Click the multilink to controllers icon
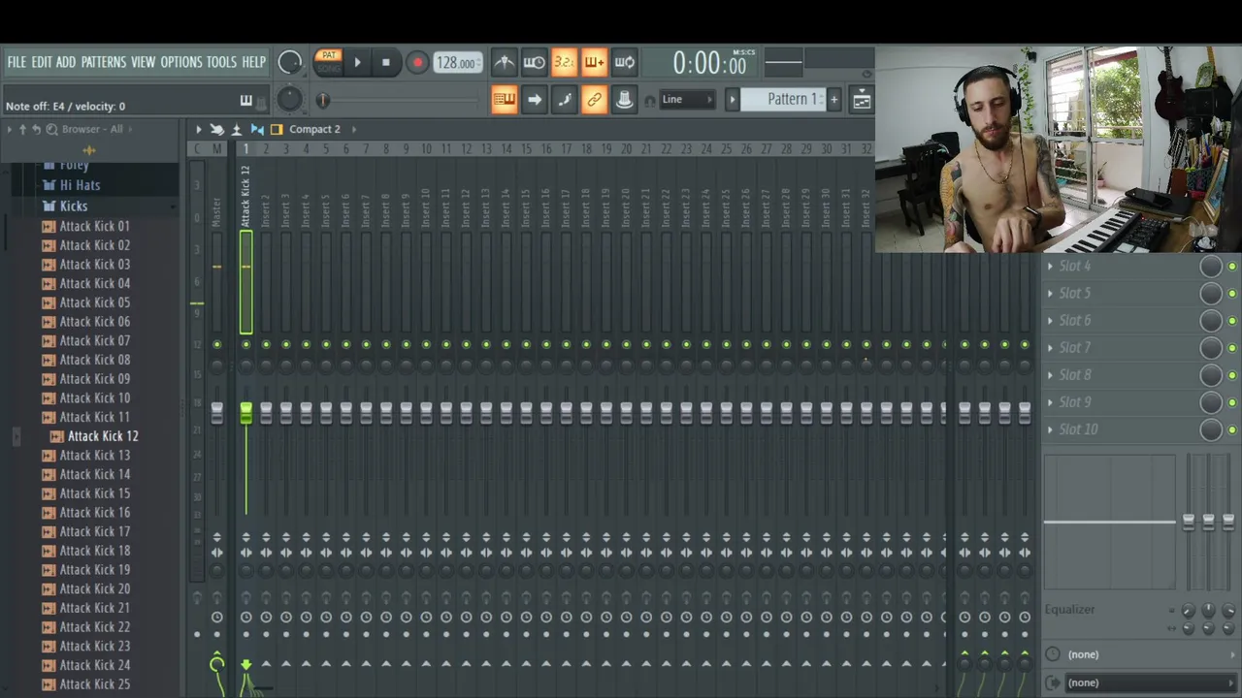Image resolution: width=1242 pixels, height=698 pixels. tap(625, 100)
